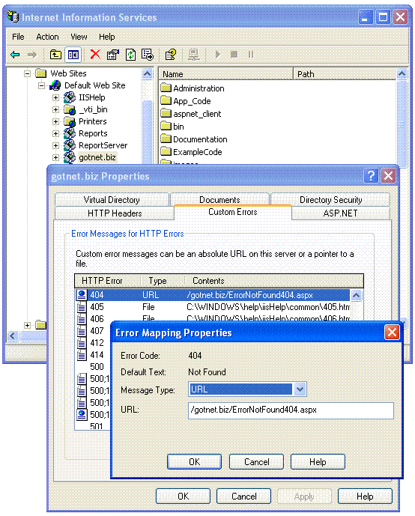Viewport: 415px width, 516px height.
Task: Expand the gotnet.biz tree node
Action: [55, 157]
